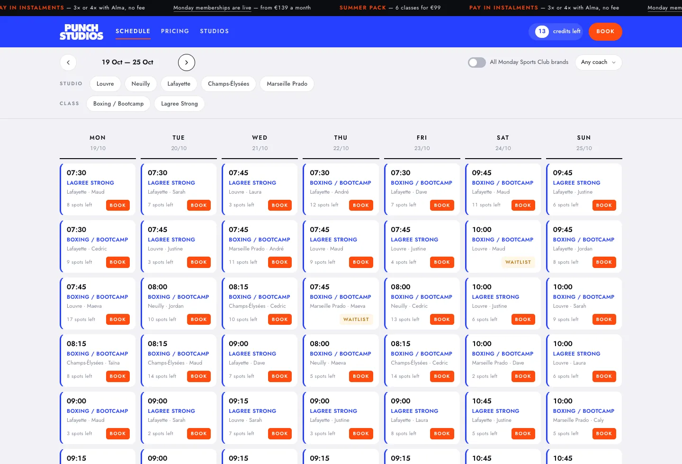Open the Pricing tab
This screenshot has height=464, width=682.
click(x=175, y=31)
